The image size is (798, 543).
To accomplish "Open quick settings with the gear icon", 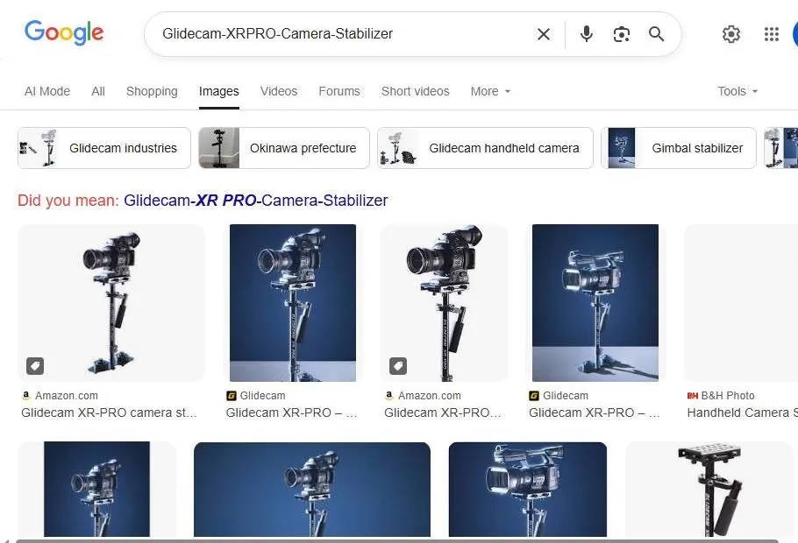I will 731,34.
